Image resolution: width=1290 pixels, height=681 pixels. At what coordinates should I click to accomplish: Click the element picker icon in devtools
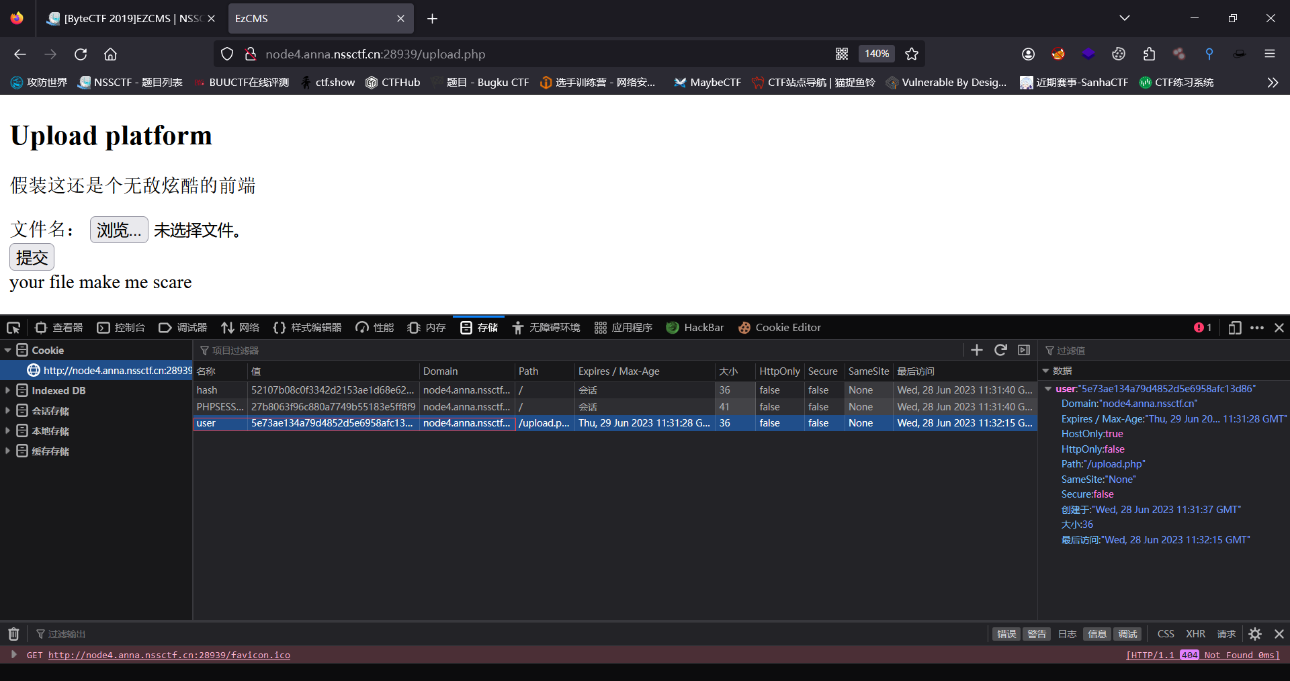point(13,328)
